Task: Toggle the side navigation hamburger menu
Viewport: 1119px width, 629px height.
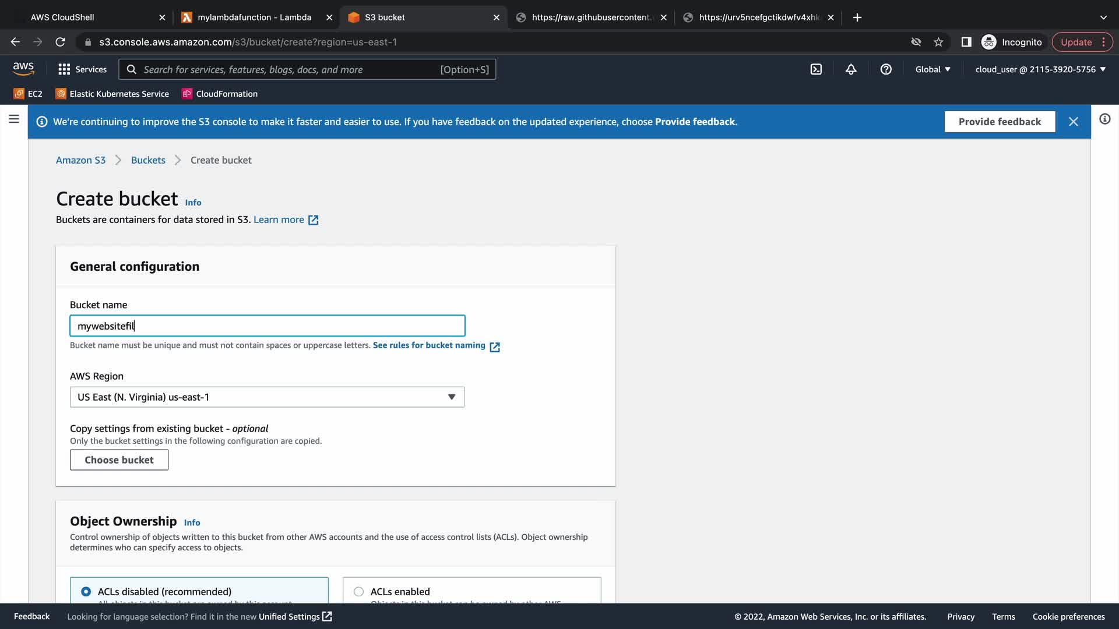Action: [14, 119]
